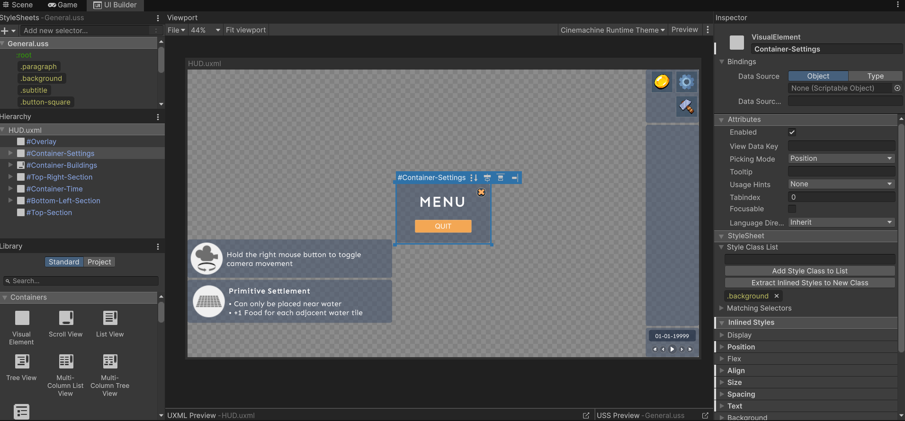
Task: Click the camera movement icon in viewport
Action: point(207,259)
